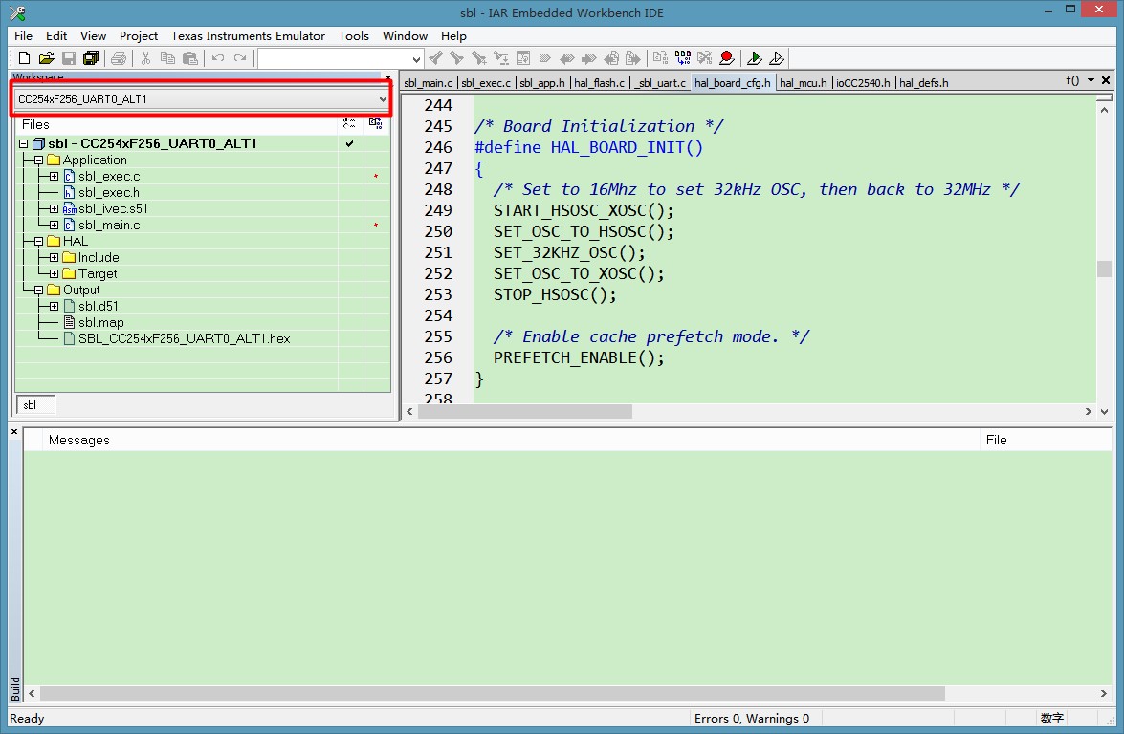Image resolution: width=1124 pixels, height=734 pixels.
Task: Collapse the HAL folder
Action: [38, 242]
